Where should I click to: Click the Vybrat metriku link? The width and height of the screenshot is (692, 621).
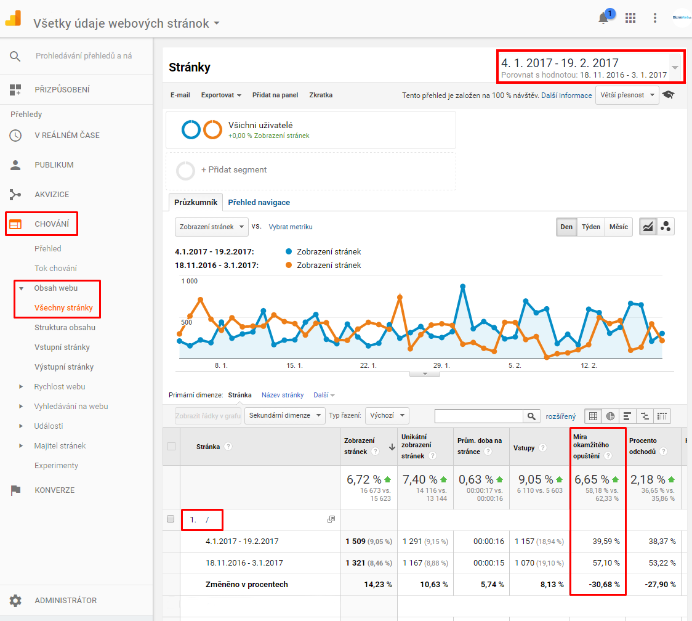pyautogui.click(x=291, y=227)
